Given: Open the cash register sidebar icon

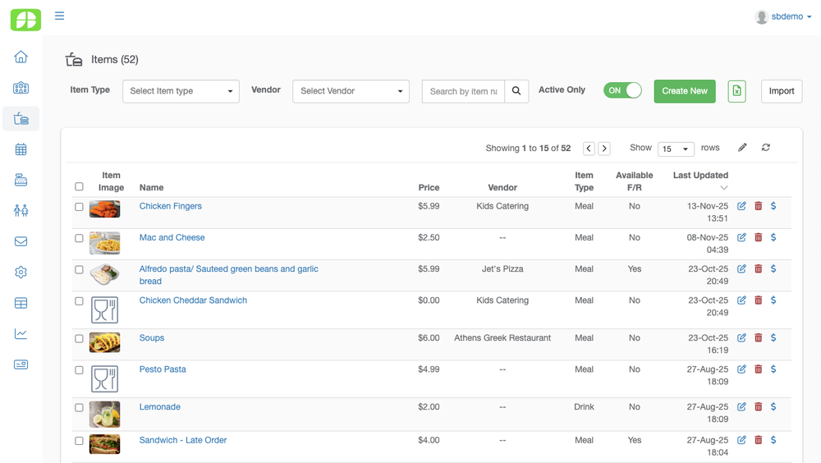Looking at the screenshot, I should tap(21, 180).
